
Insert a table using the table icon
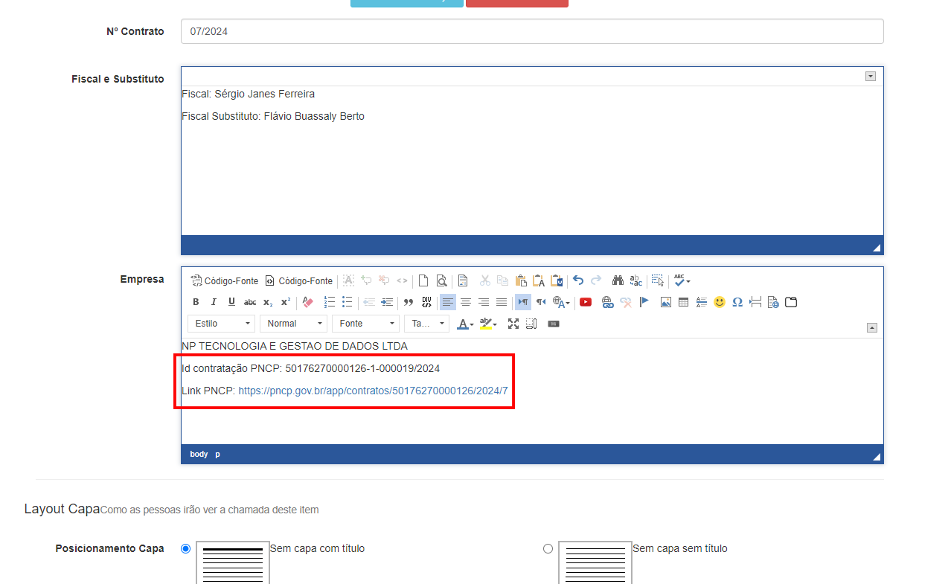pos(683,302)
